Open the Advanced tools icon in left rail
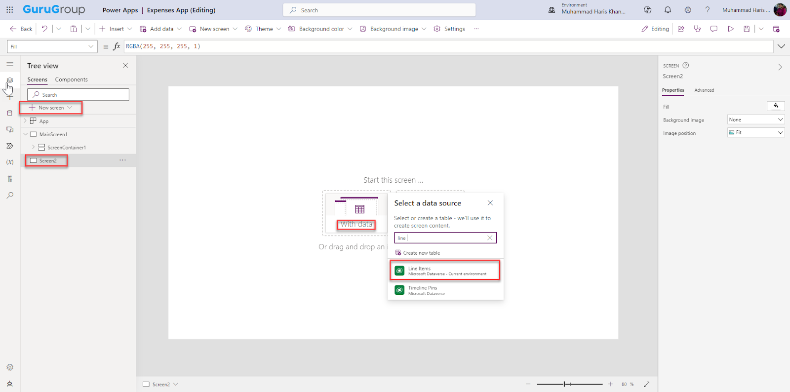The width and height of the screenshot is (790, 392). [10, 179]
